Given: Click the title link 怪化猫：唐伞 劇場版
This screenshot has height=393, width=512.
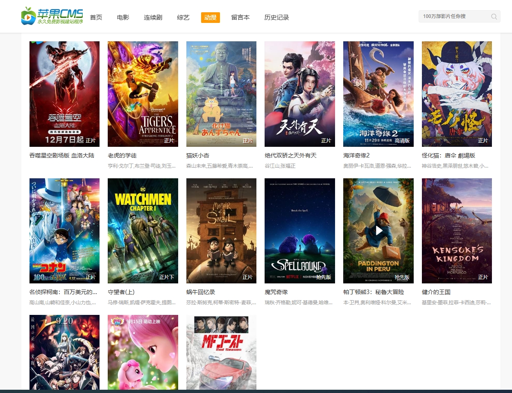Looking at the screenshot, I should click(449, 155).
